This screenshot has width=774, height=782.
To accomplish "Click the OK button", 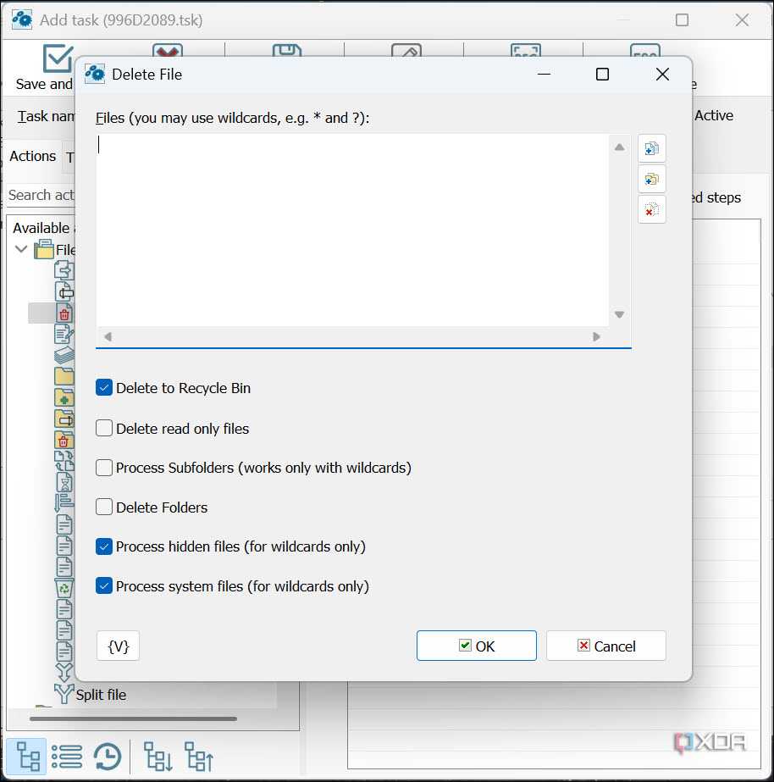I will [x=477, y=646].
